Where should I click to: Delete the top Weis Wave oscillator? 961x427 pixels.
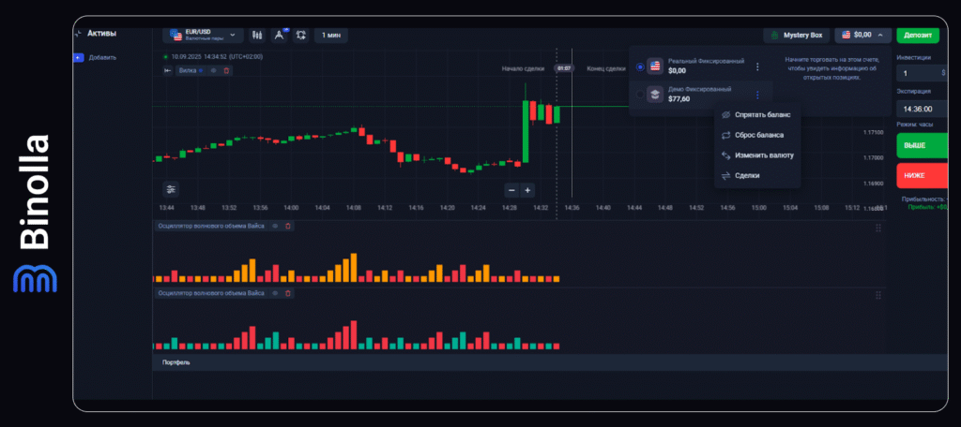[x=288, y=226]
